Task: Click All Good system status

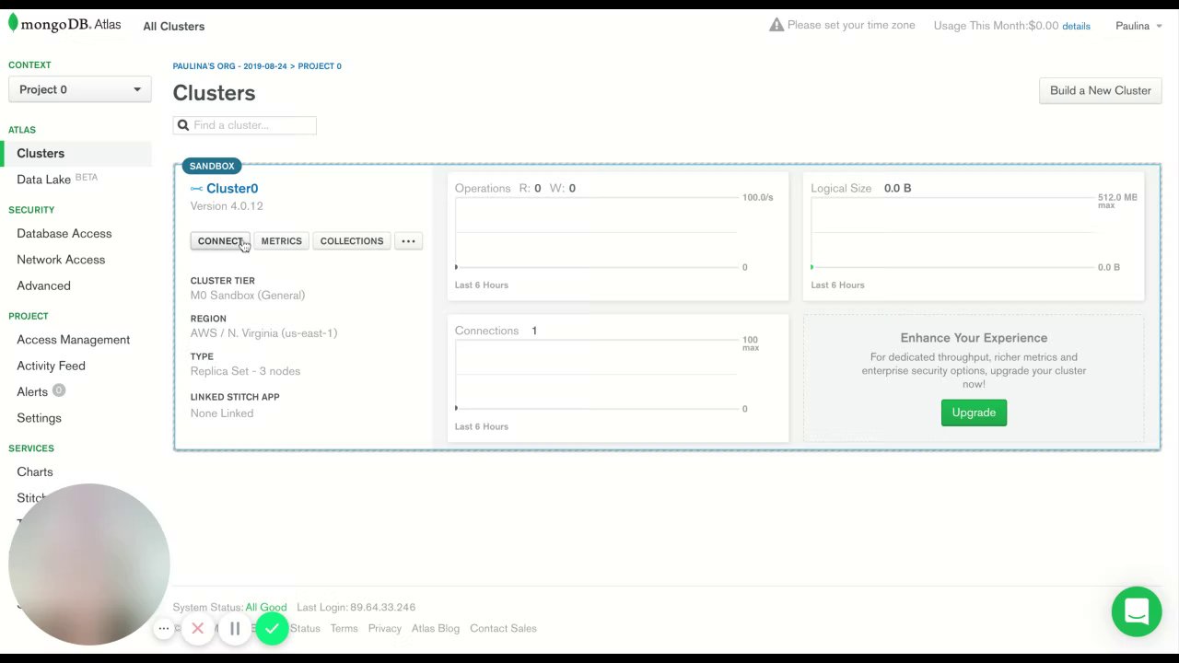Action: (266, 608)
